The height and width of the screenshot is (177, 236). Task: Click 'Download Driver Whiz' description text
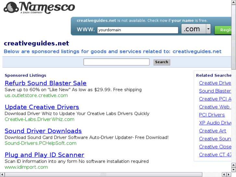(x=77, y=114)
